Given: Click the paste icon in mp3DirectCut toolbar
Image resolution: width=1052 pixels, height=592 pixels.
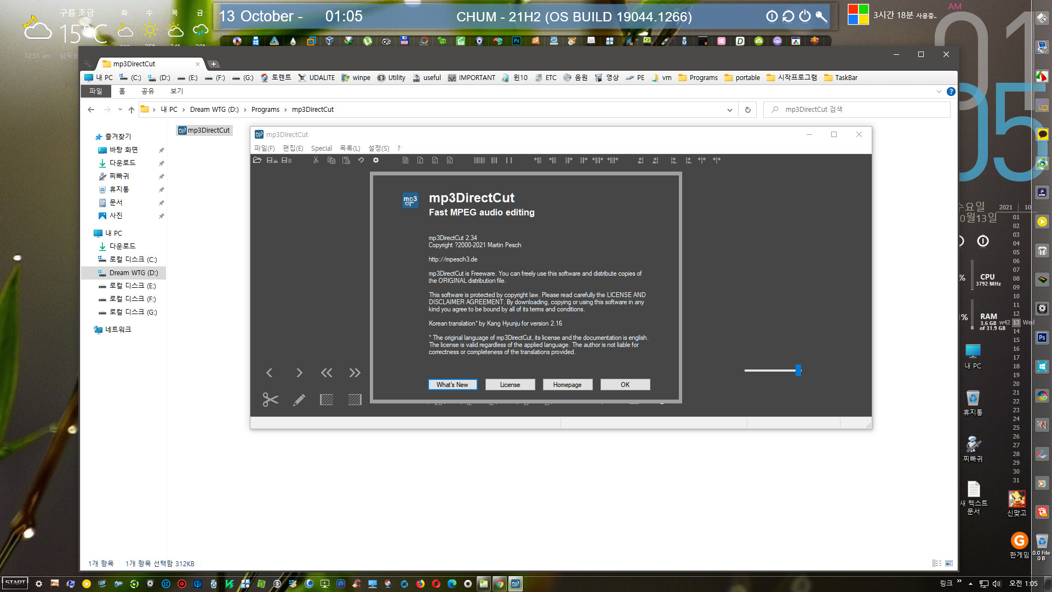Looking at the screenshot, I should [x=346, y=160].
